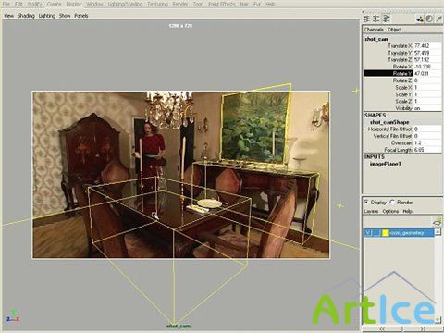This screenshot has height=333, width=444.
Task: Select the imagePlane1 input node
Action: click(x=385, y=164)
